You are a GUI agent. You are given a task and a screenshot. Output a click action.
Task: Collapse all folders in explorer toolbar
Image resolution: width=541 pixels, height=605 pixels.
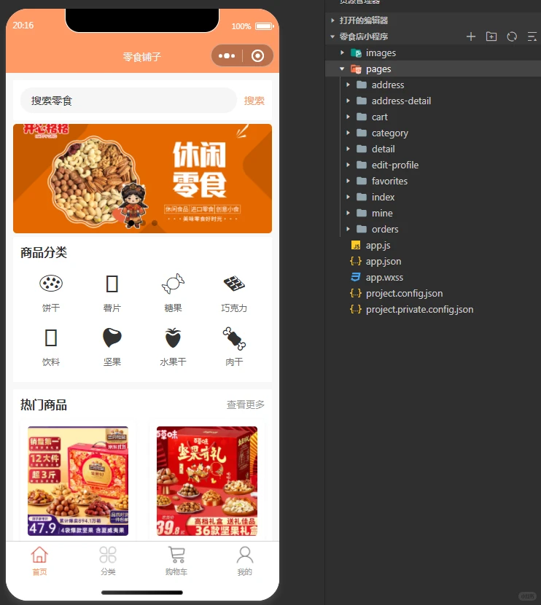(x=532, y=36)
